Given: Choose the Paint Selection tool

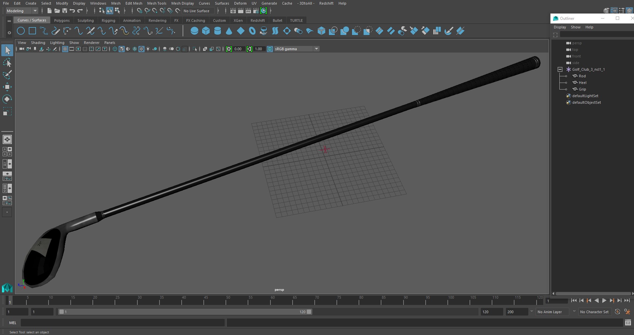Looking at the screenshot, I should (7, 75).
